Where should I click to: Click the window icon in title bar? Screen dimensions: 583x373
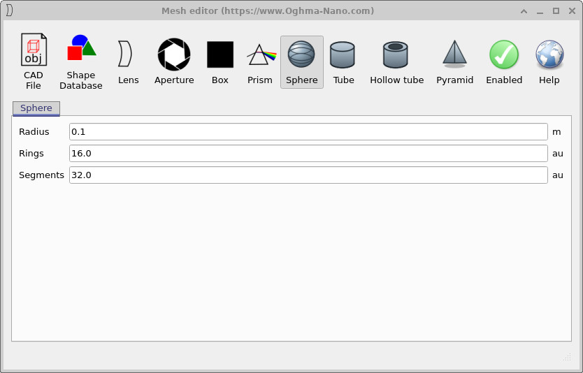(x=10, y=10)
